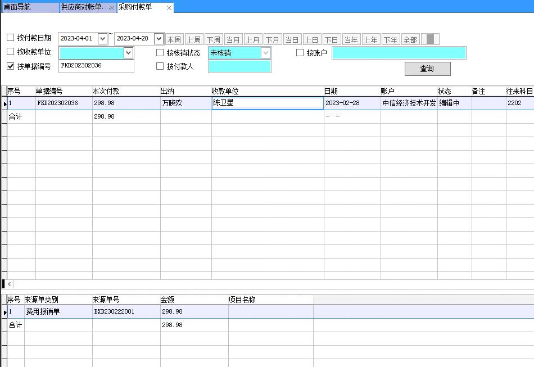Click the 下年 date shortcut
534x367 pixels.
point(390,39)
